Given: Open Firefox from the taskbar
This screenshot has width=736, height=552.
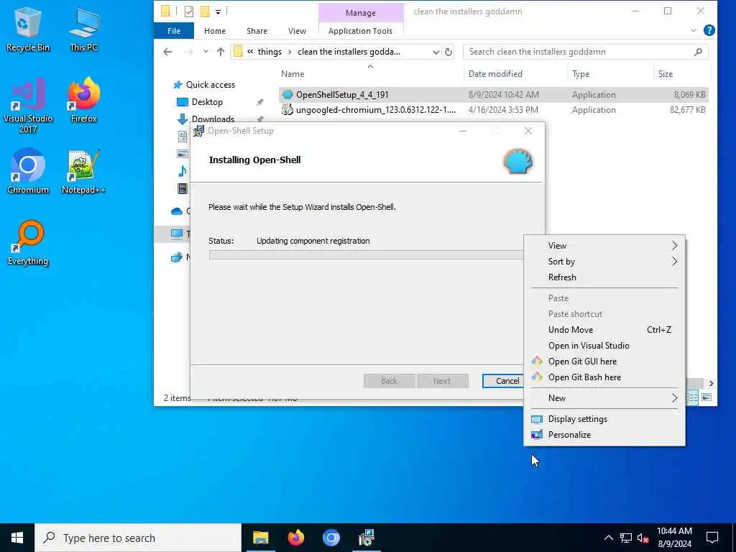Looking at the screenshot, I should coord(295,538).
